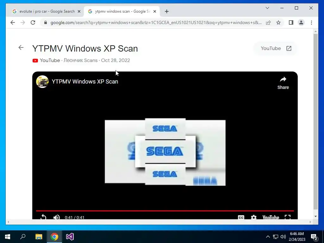
Task: Mute the video volume
Action: click(56, 217)
